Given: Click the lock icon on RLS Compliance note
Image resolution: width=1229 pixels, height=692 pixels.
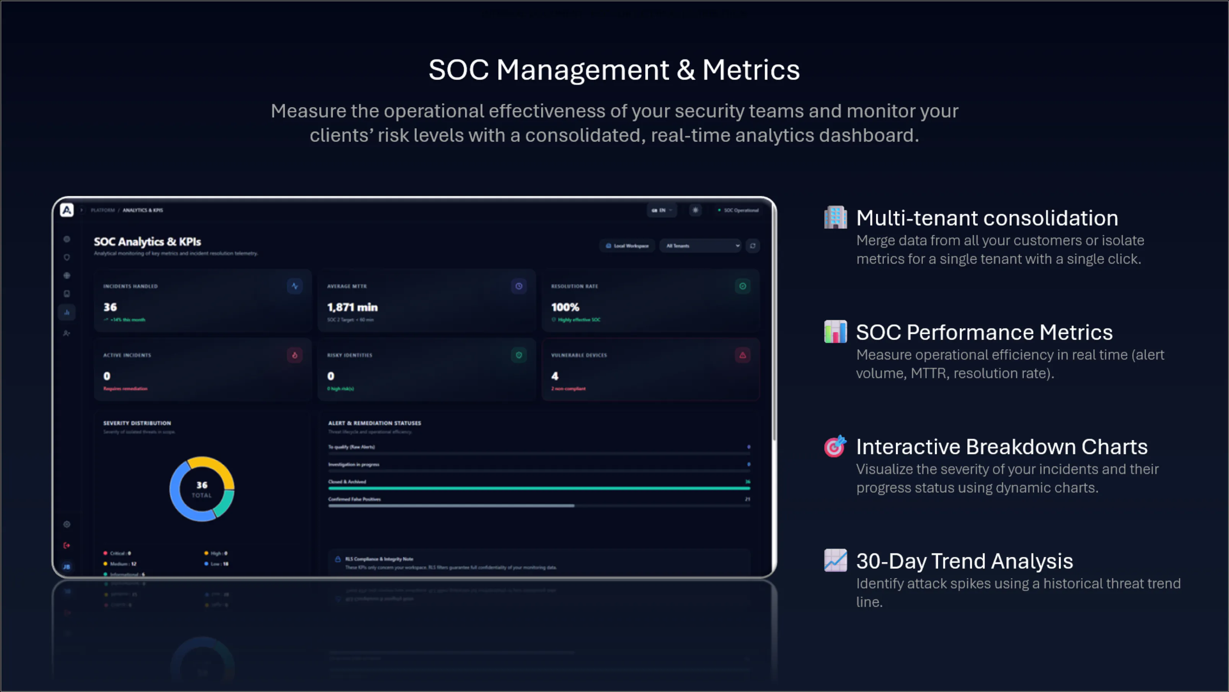Looking at the screenshot, I should coord(338,559).
